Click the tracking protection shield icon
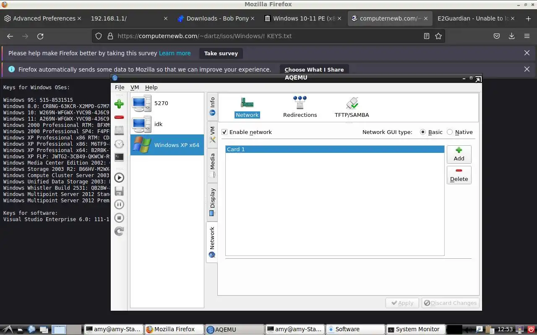Viewport: 537px width, 335px height. click(x=99, y=36)
